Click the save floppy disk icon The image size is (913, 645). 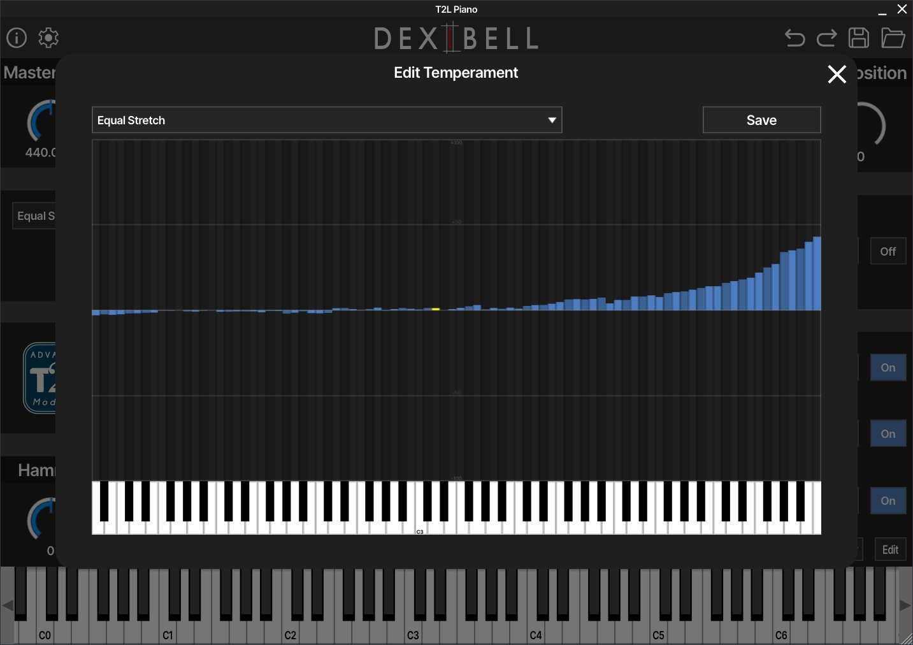click(858, 38)
